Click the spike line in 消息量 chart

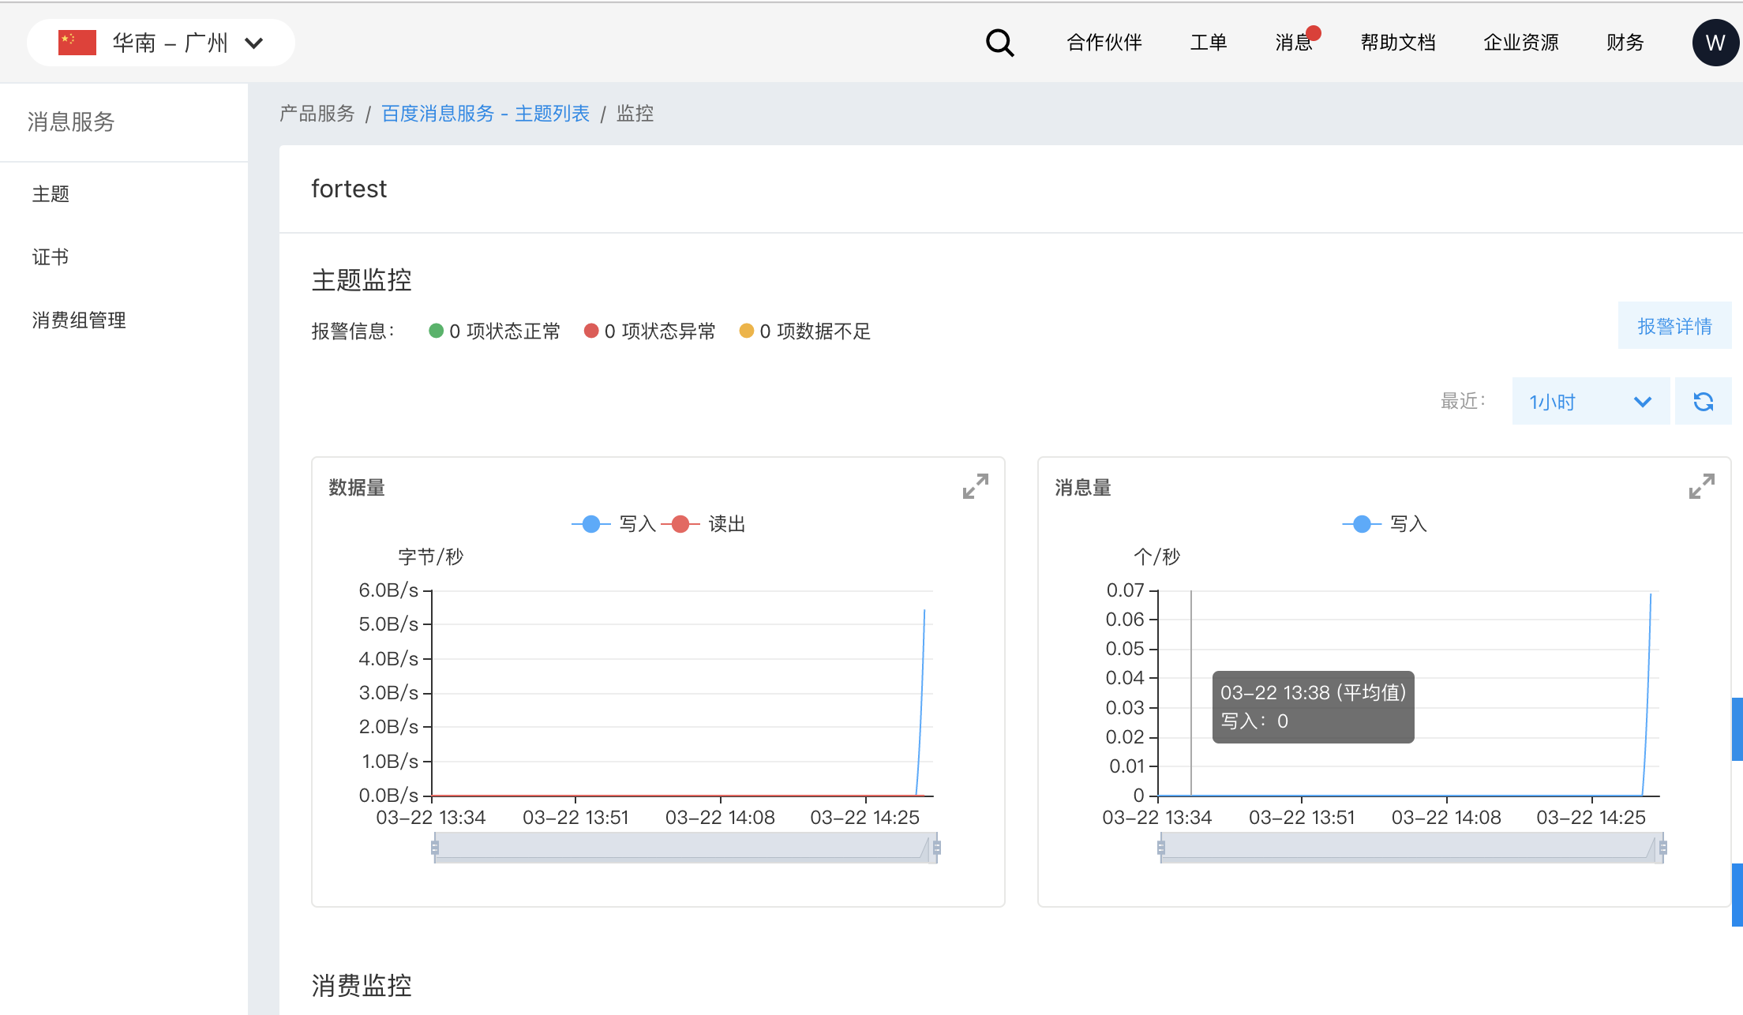(1647, 695)
